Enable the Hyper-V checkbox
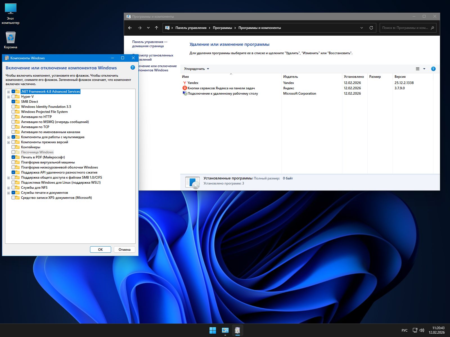 click(13, 97)
